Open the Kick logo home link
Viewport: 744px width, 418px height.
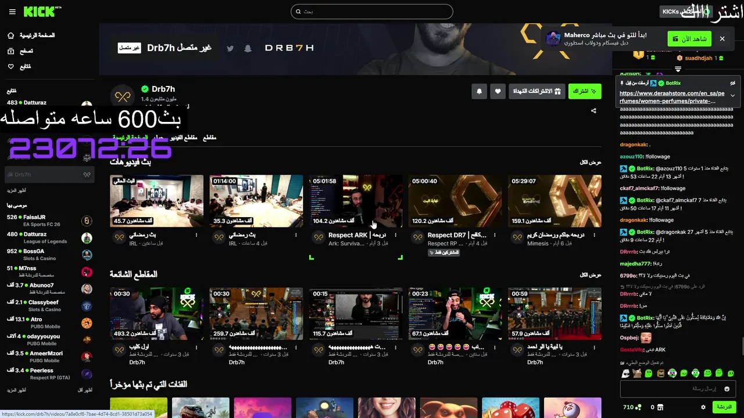[42, 11]
